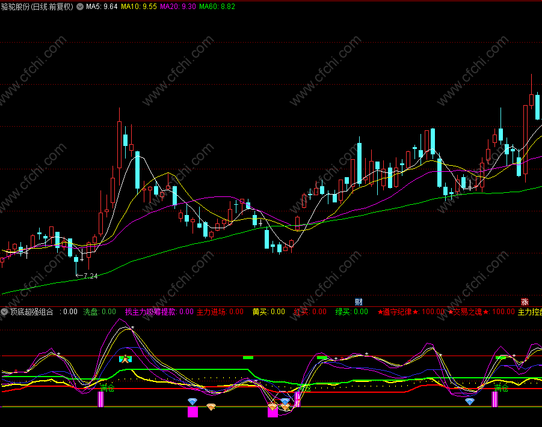Click the first 满仓 label near the left
Viewport: 542px width, 427px height.
[x=107, y=388]
